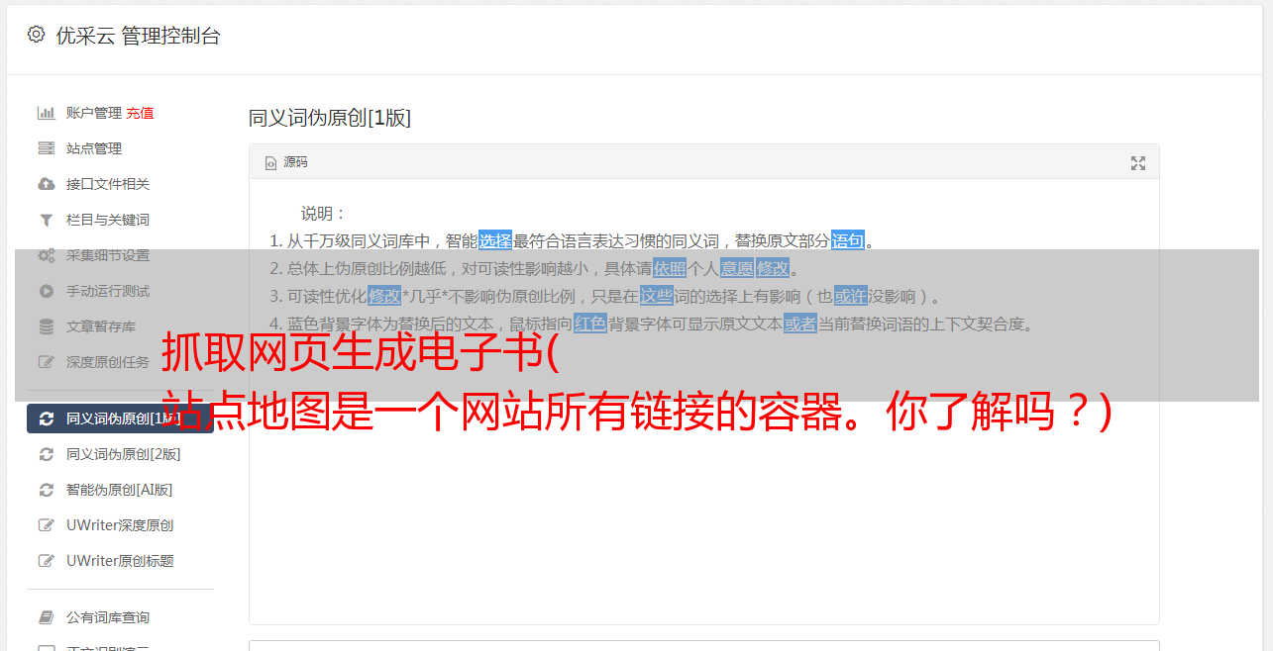The height and width of the screenshot is (651, 1273).
Task: Click the refresh icon beside 同义词伪原创[2版]
Action: (x=46, y=454)
